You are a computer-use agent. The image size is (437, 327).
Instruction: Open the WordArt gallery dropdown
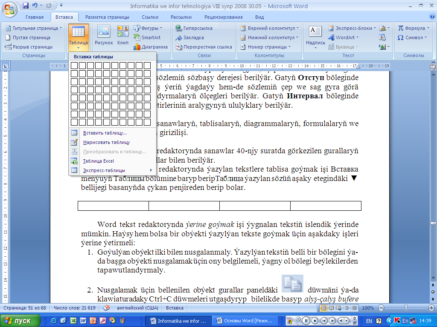pyautogui.click(x=358, y=37)
